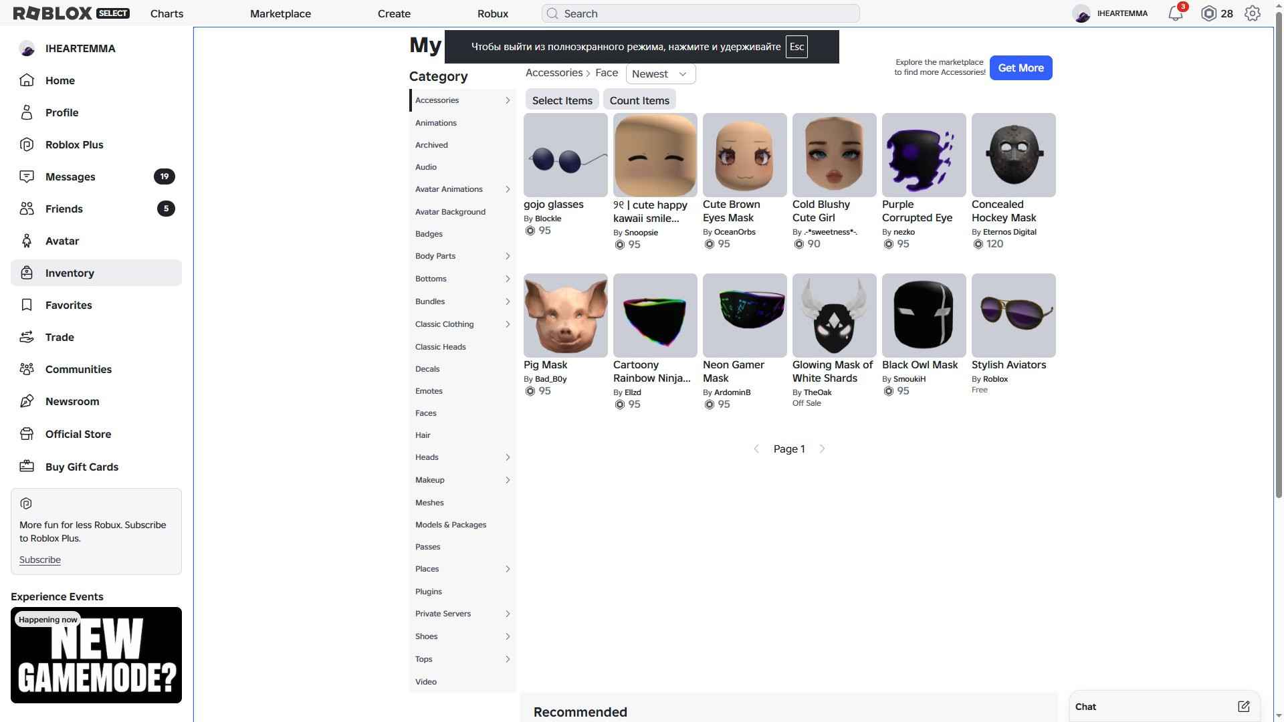The width and height of the screenshot is (1284, 722).
Task: Expand the Shoes category
Action: pos(508,636)
